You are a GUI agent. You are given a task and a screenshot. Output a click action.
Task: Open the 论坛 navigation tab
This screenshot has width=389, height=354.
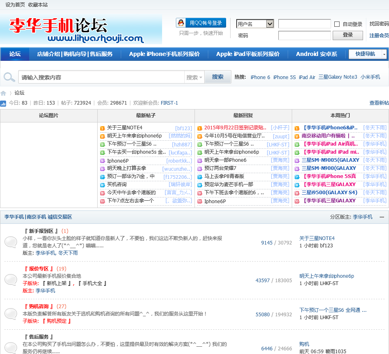coord(15,54)
